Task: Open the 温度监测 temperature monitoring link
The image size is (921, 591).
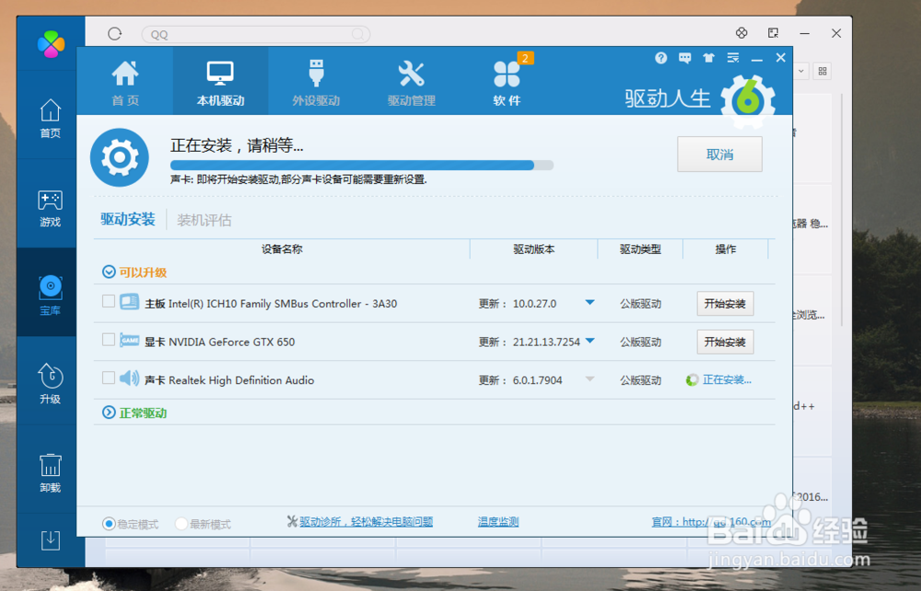Action: click(498, 520)
